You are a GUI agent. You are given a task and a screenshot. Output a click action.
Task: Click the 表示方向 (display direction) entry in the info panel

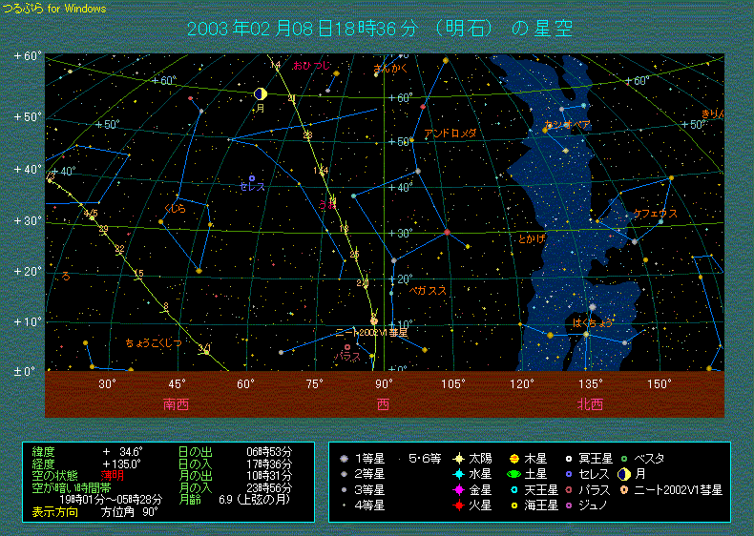click(54, 511)
